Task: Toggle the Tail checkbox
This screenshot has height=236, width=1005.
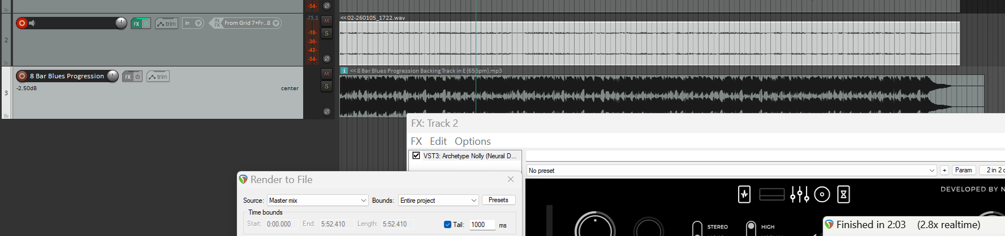Action: point(448,225)
